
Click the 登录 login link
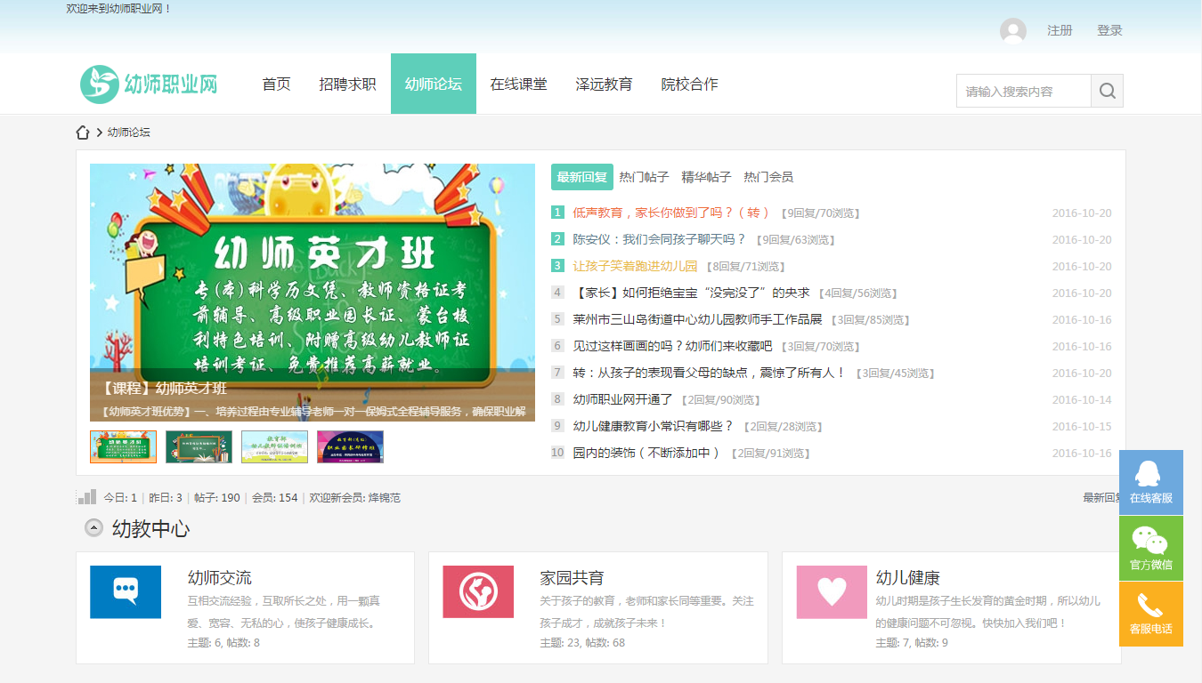click(x=1109, y=30)
